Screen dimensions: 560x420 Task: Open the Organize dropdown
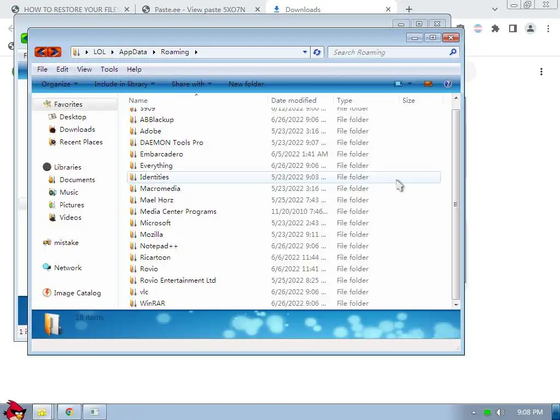tap(59, 84)
